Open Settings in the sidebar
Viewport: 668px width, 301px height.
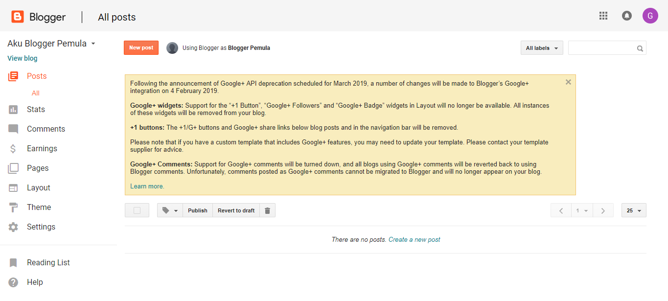(41, 227)
